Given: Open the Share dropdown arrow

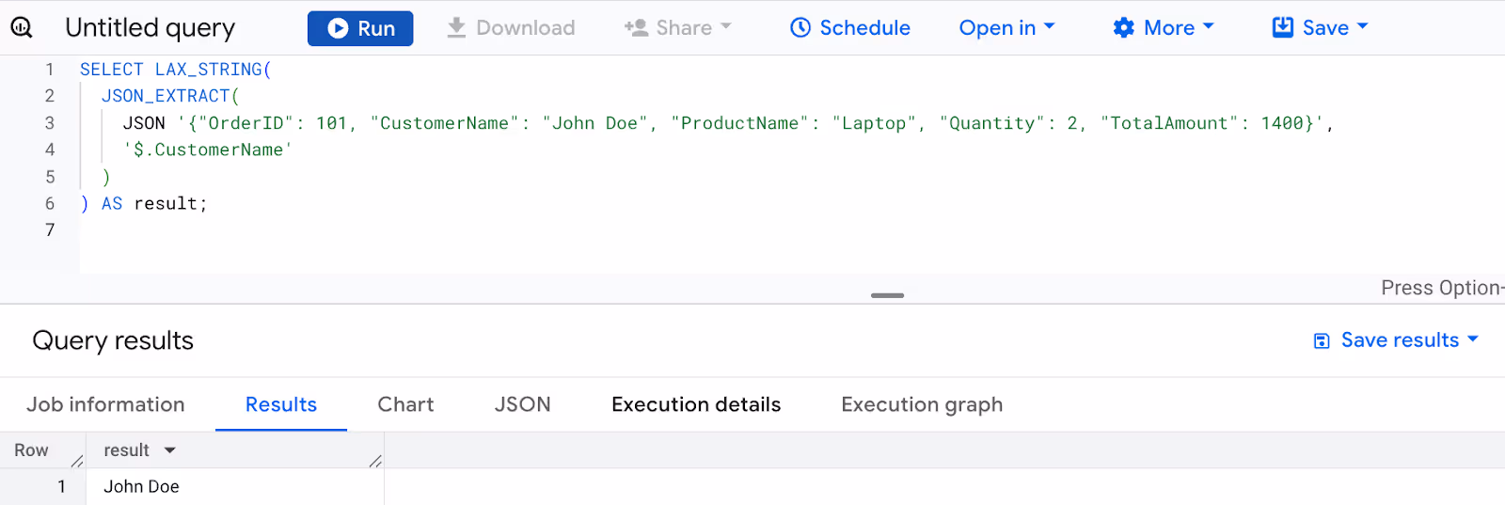Looking at the screenshot, I should [725, 26].
